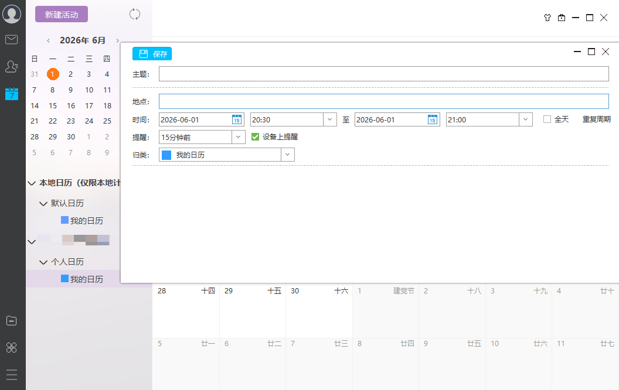Screen dimensions: 619x390
Task: Open the 重复周期 link
Action: point(597,119)
